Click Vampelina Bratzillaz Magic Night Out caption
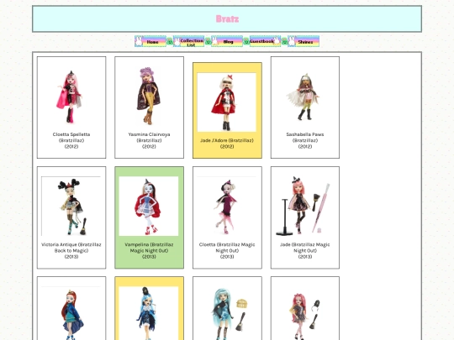The image size is (454, 340). click(x=149, y=251)
